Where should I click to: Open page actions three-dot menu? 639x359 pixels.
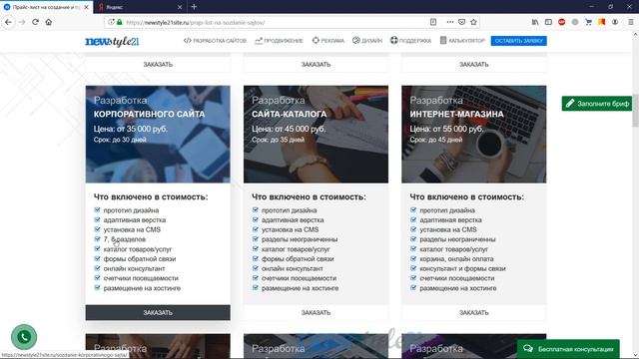[450, 22]
